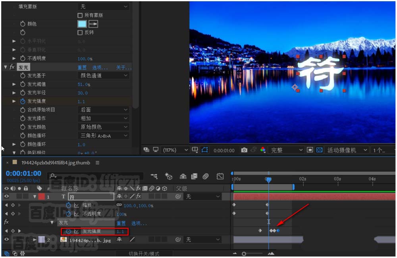This screenshot has height=258, width=397.
Task: Open the 三角形 A>B>A color loop dropdown
Action: (x=103, y=135)
